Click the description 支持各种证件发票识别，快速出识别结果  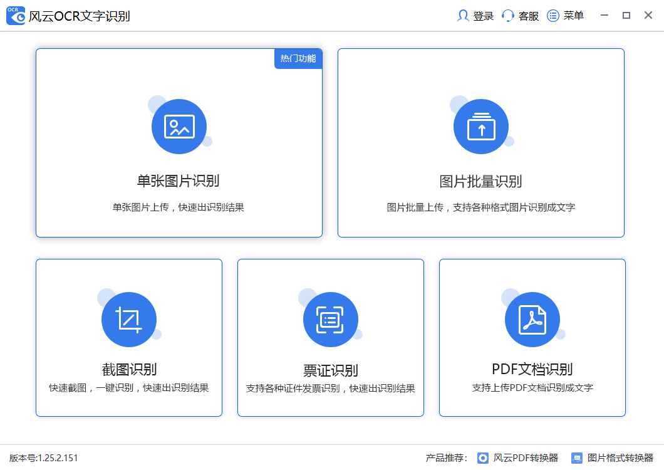(331, 388)
